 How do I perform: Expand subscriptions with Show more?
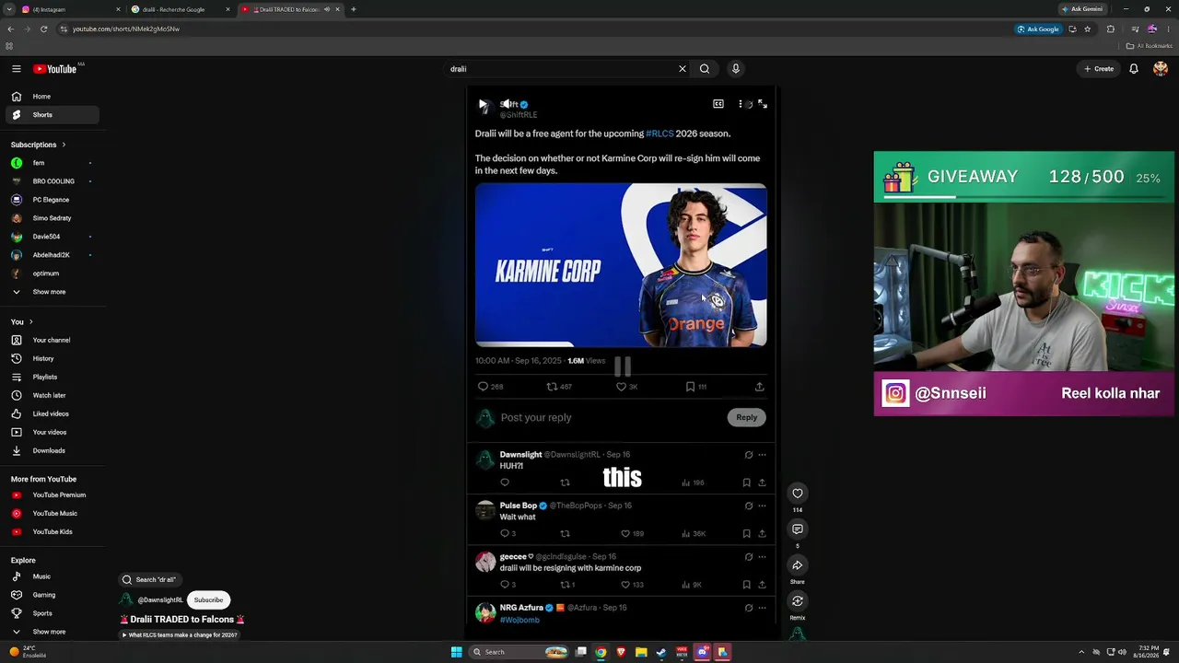point(52,292)
